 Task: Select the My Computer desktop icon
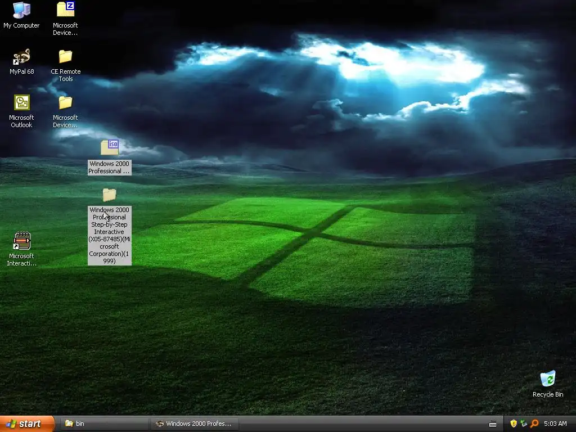(21, 10)
